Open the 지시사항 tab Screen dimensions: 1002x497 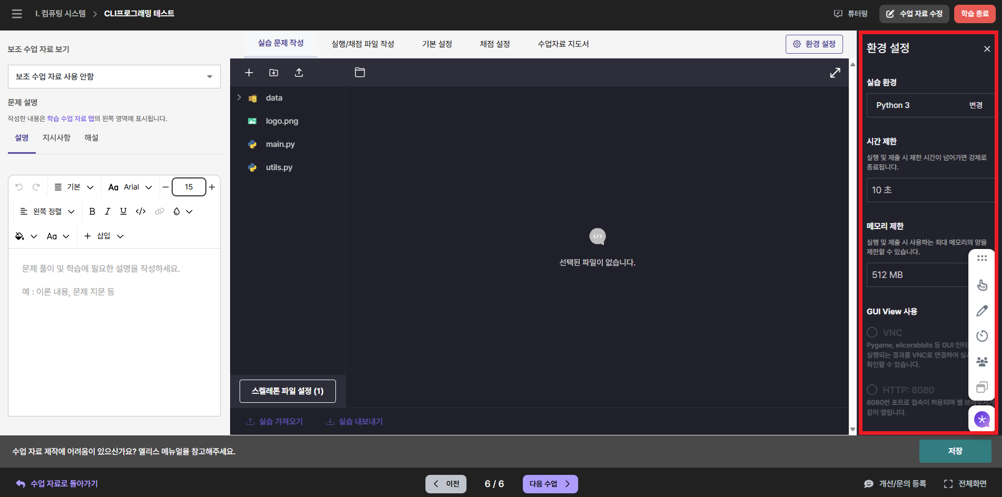[56, 137]
